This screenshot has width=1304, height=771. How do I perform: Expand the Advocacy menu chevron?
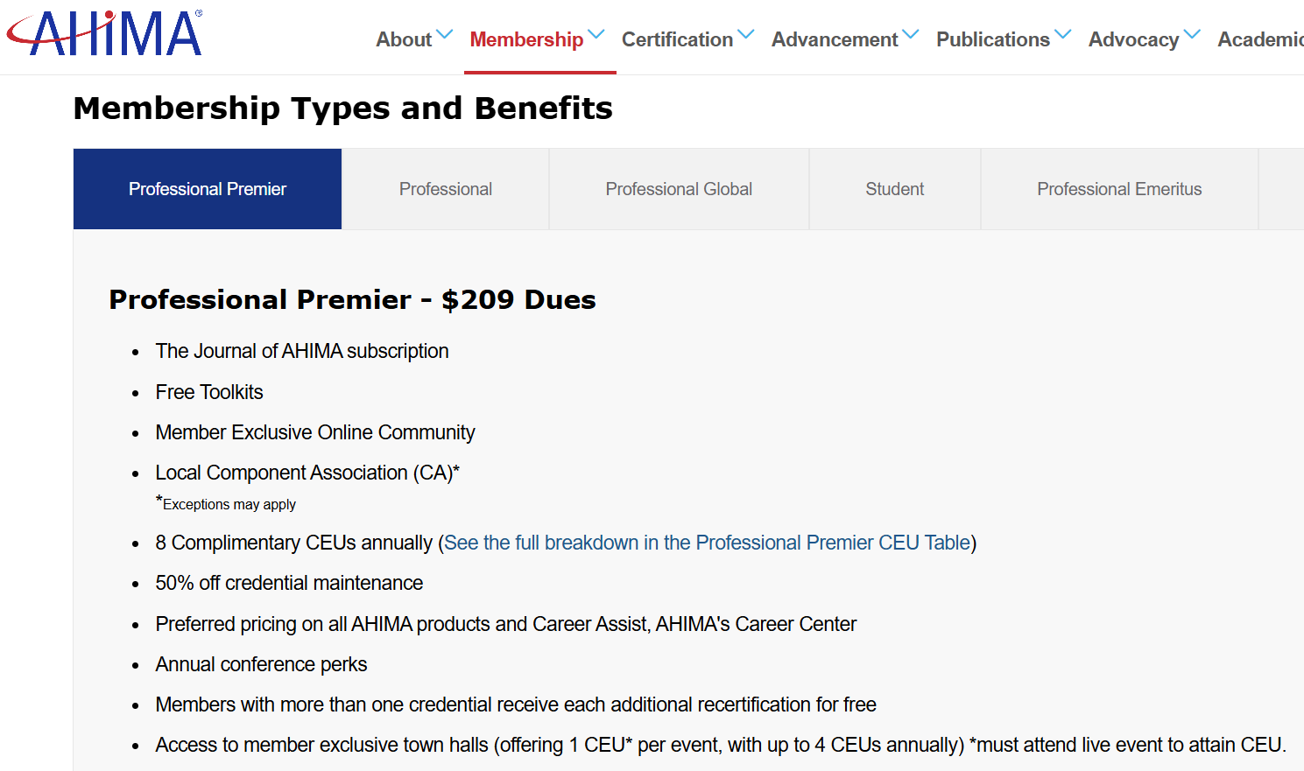point(1192,35)
